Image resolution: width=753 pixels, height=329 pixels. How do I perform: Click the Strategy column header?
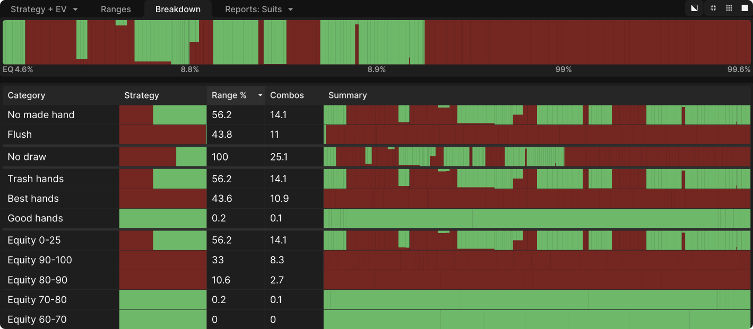(142, 95)
